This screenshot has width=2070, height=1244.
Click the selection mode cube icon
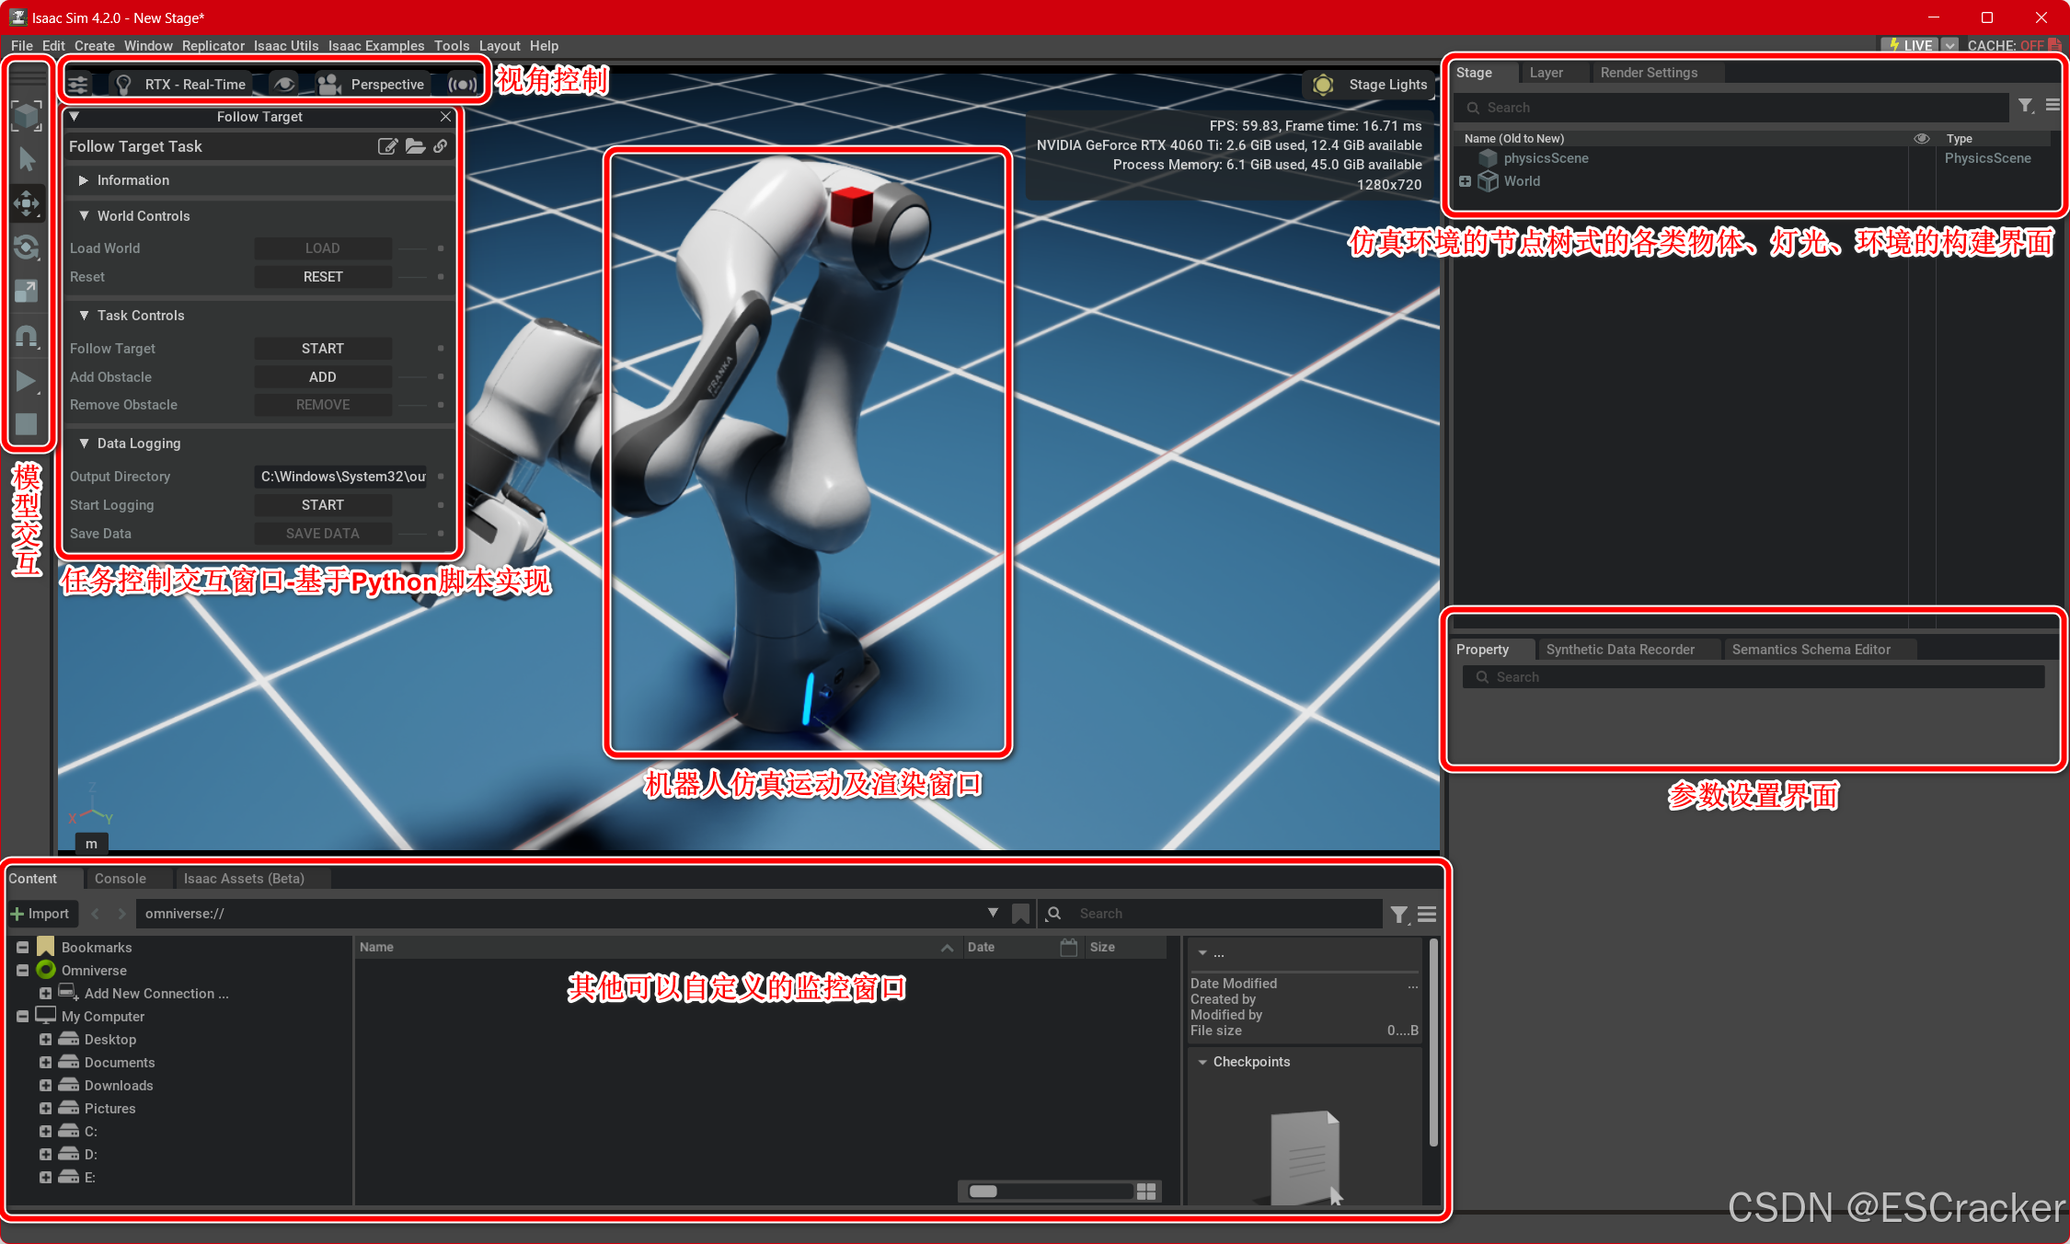tap(28, 116)
